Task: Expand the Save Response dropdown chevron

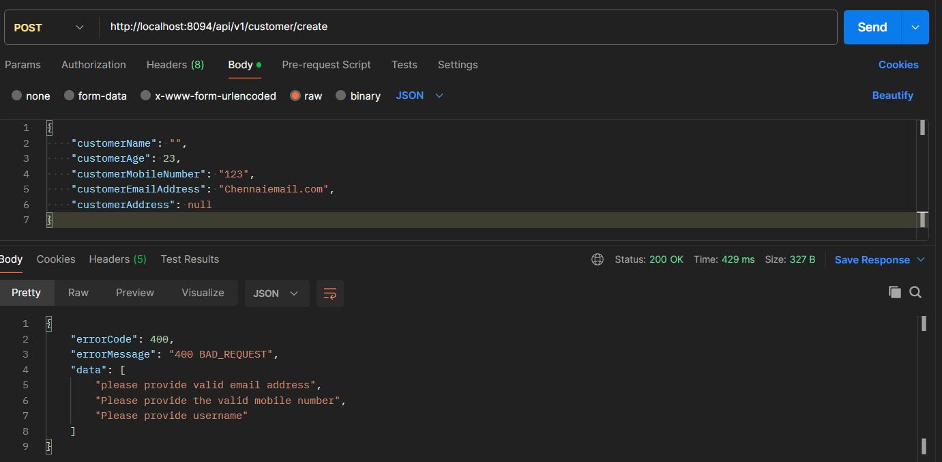Action: tap(921, 260)
